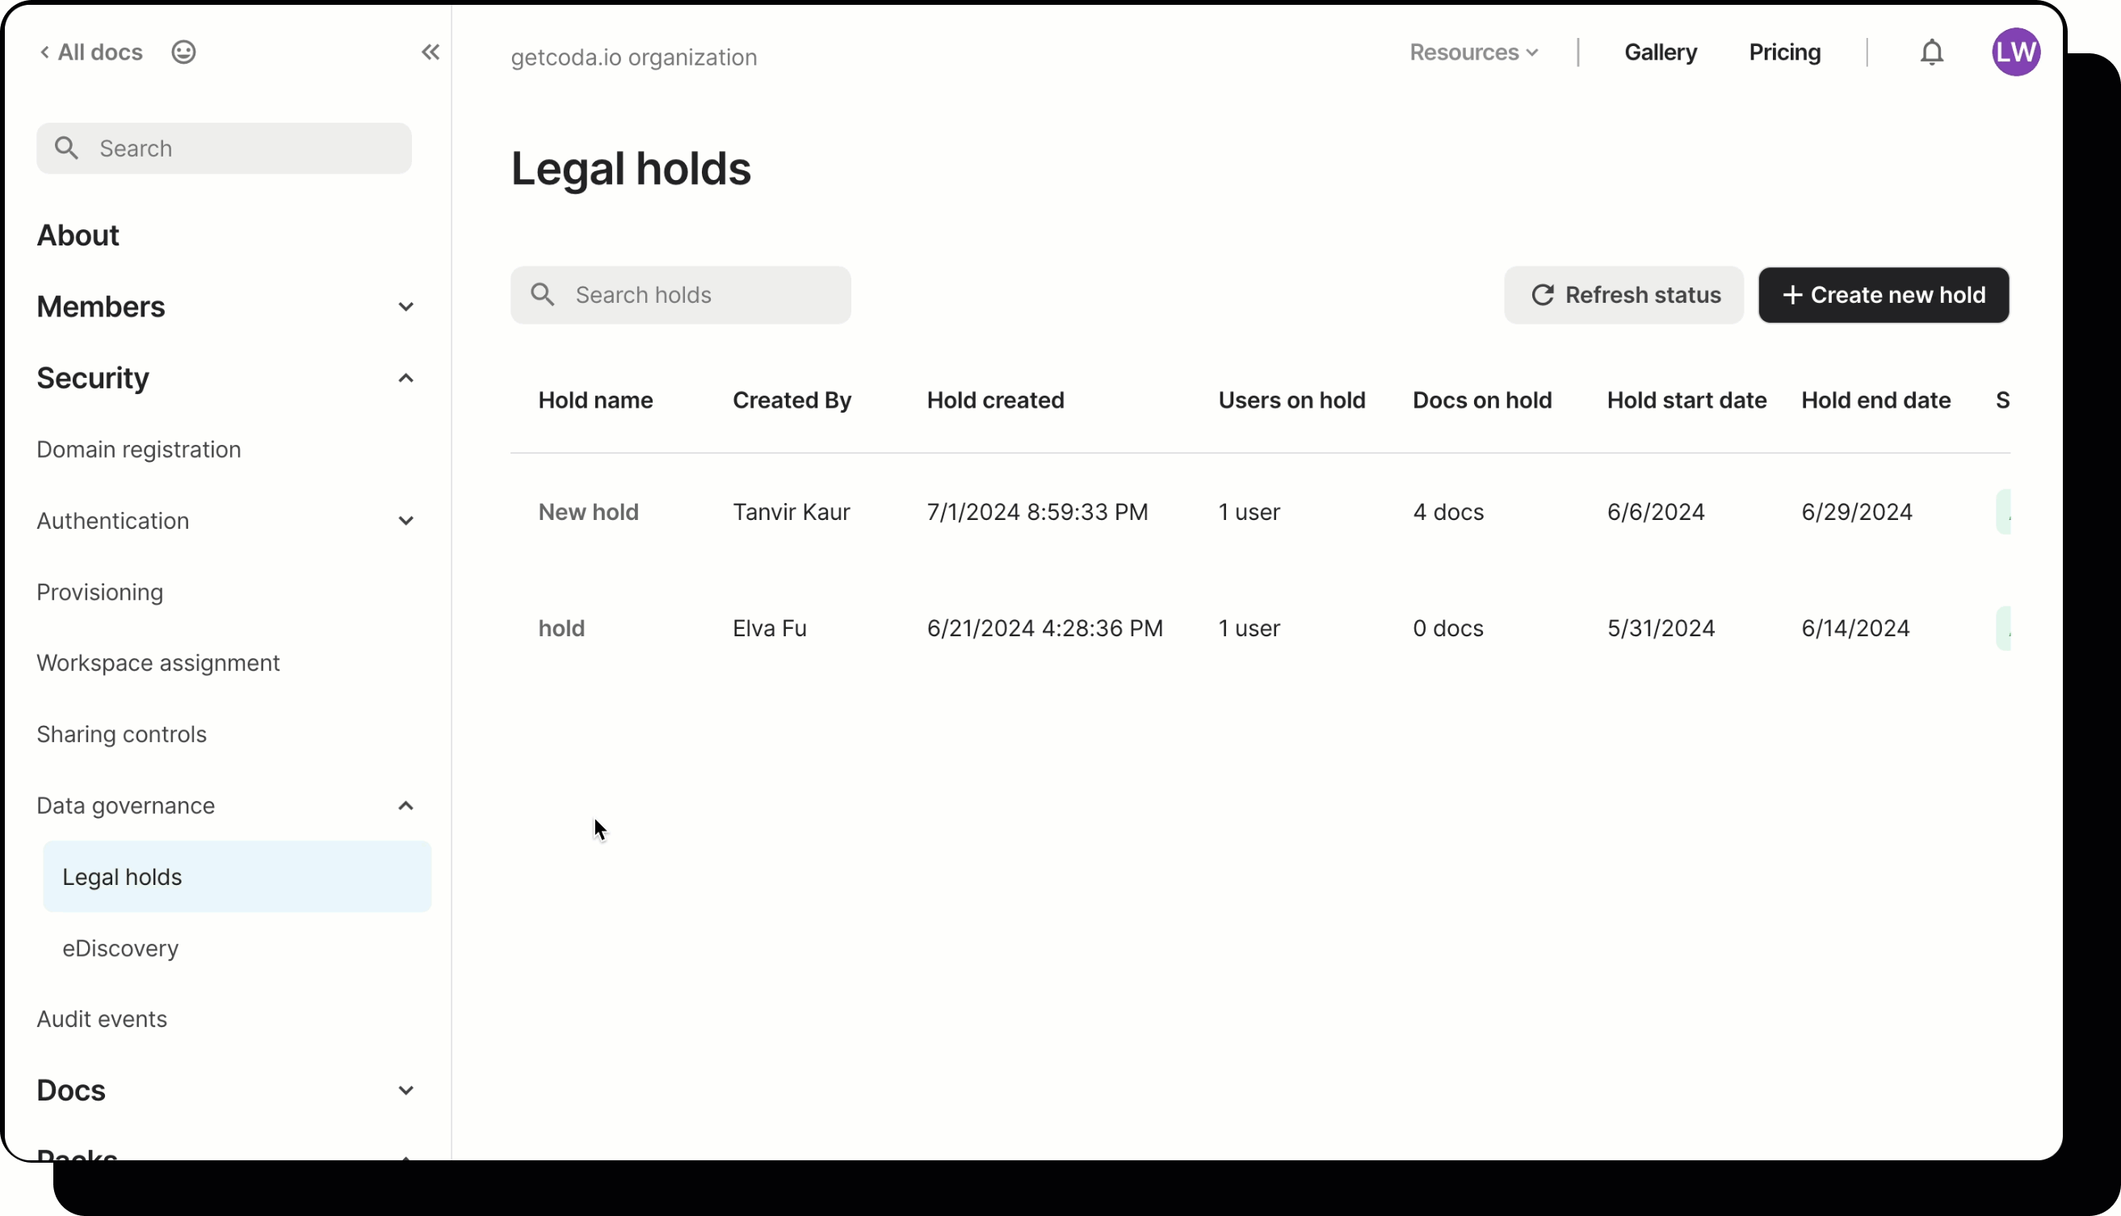2121x1216 pixels.
Task: Click the Search holds magnifier icon
Action: pyautogui.click(x=543, y=295)
